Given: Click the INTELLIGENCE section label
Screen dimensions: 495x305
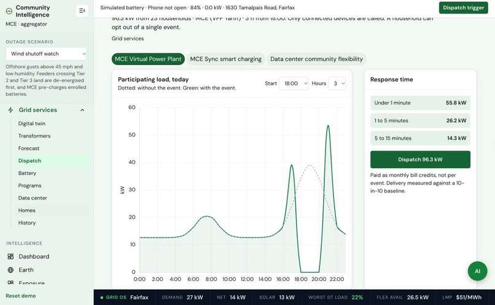Looking at the screenshot, I should (x=24, y=244).
